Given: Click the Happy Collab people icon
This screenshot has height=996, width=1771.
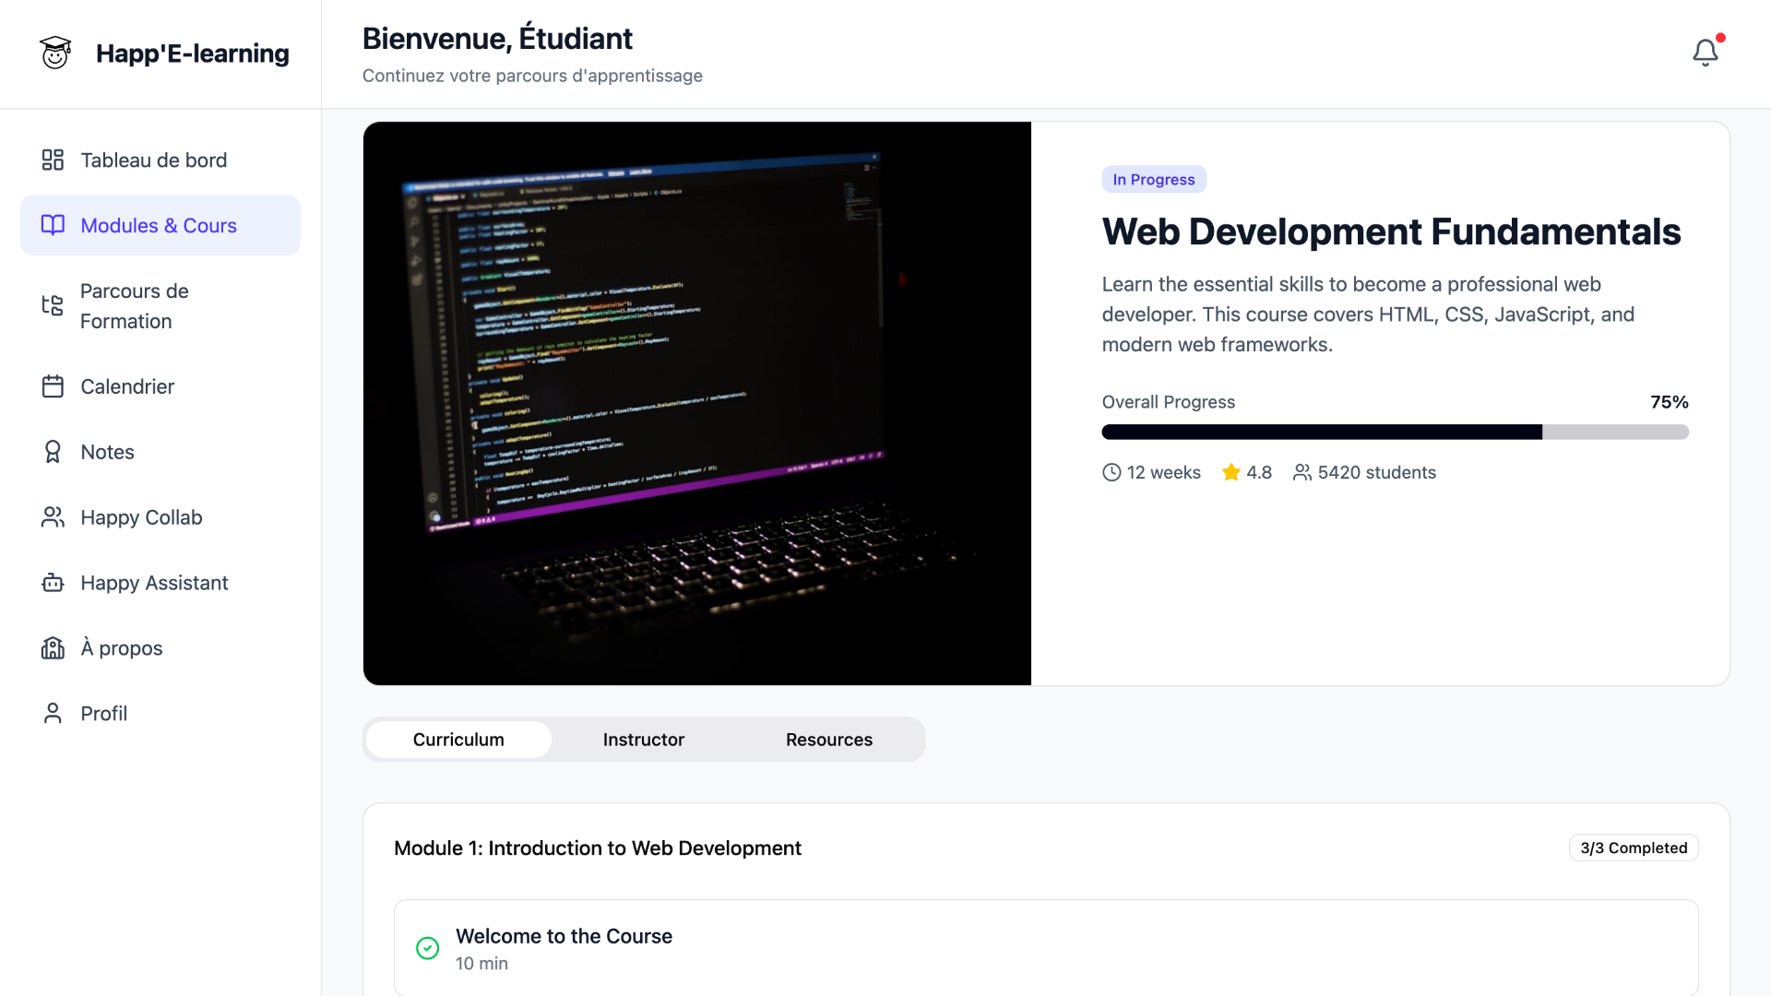Looking at the screenshot, I should [53, 517].
